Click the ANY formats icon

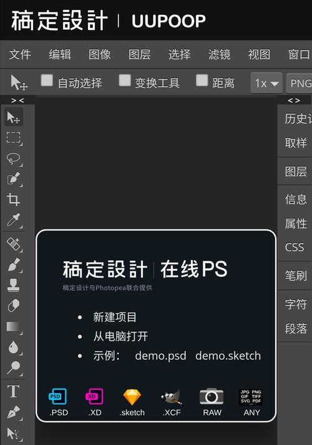point(251,397)
